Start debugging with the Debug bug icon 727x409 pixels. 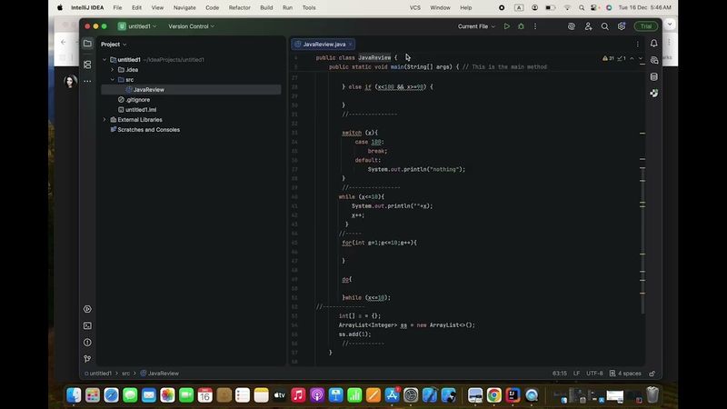click(x=521, y=26)
